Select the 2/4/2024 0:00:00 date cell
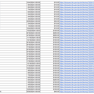Viewport: 94px width, 94px height. point(33,24)
